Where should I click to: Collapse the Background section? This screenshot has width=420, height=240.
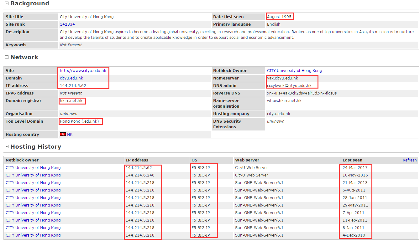point(7,4)
